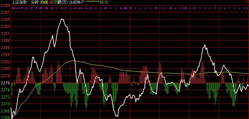Image resolution: width=249 pixels, height=119 pixels.
Task: Click the afternoon price peak near 2286
Action: [205, 45]
